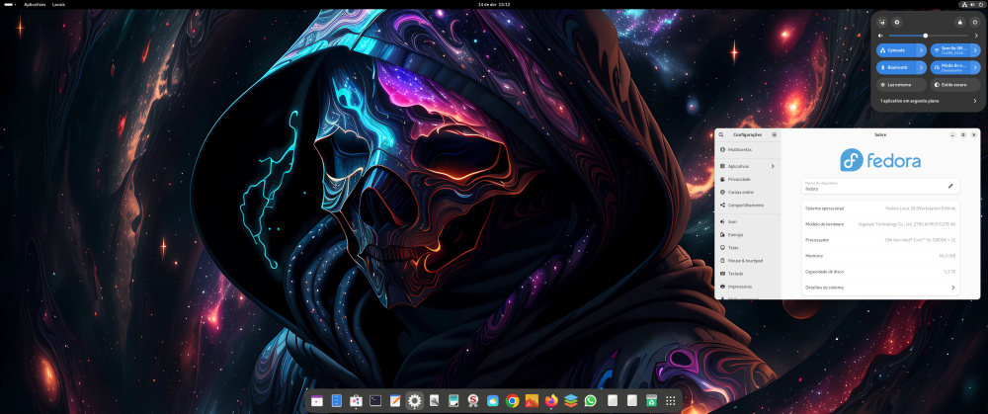Select Energia in Settings sidebar
This screenshot has width=988, height=414.
pos(748,234)
